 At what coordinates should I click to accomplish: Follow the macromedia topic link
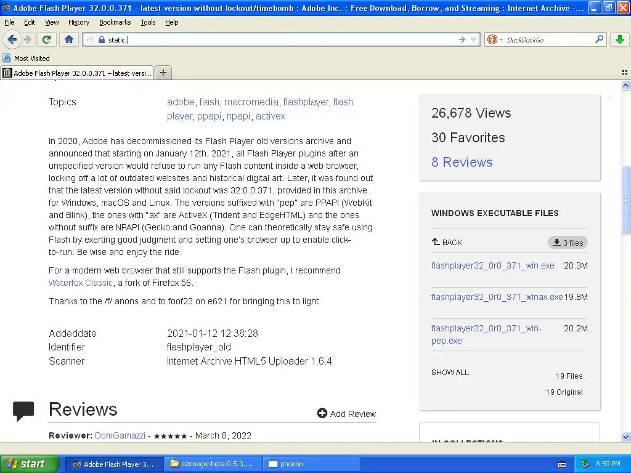tap(251, 102)
